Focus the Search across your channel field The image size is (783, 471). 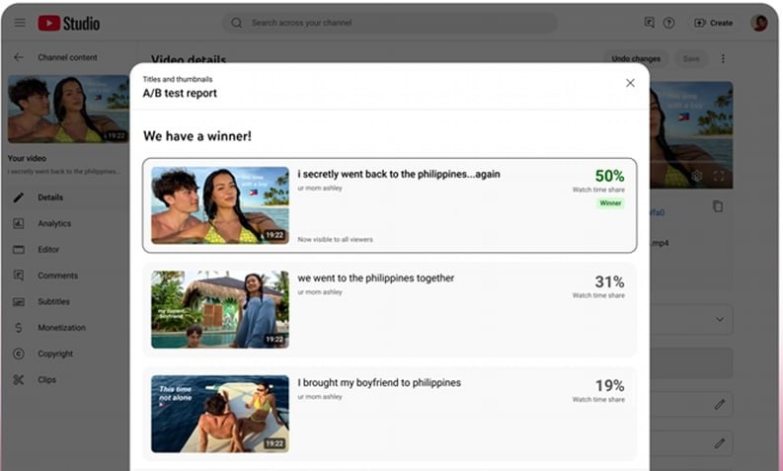[x=389, y=23]
